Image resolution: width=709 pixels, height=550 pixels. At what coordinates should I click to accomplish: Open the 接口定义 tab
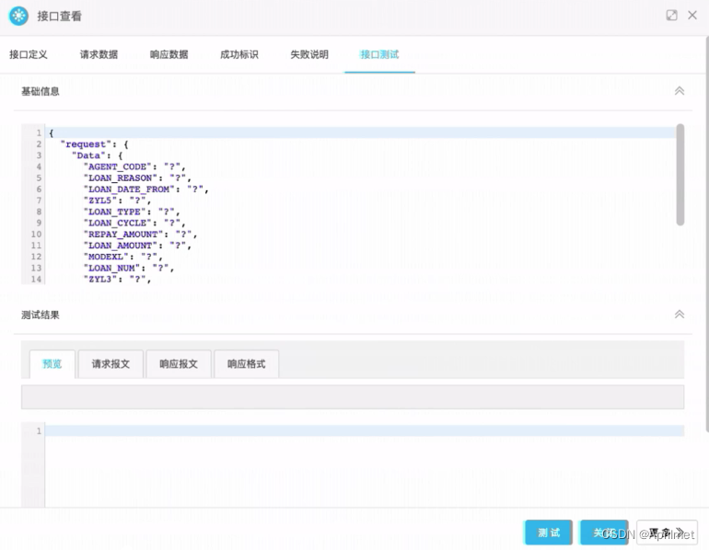(x=29, y=54)
